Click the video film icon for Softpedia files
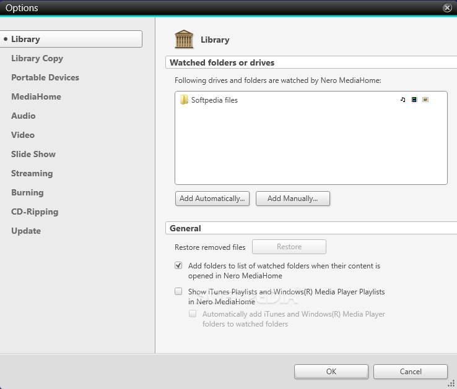The height and width of the screenshot is (389, 457). 414,100
